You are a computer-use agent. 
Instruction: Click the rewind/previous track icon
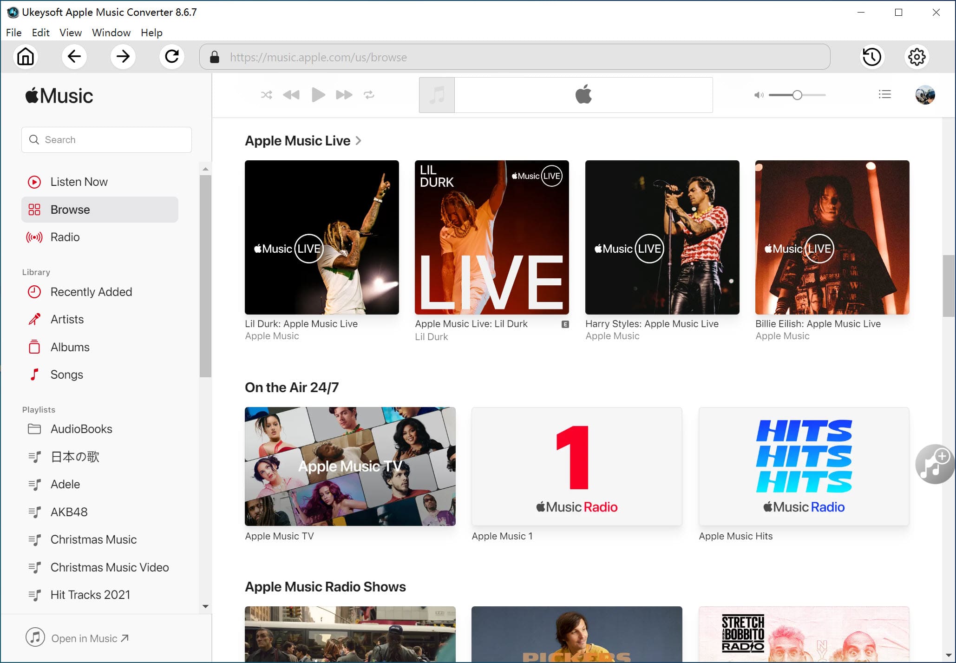click(291, 94)
